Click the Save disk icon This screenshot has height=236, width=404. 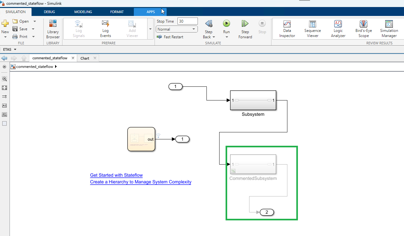15,29
